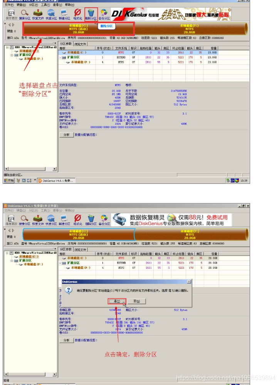The height and width of the screenshot is (385, 279).
Task: Click 快速分区 icon in upper screenshot toolbar
Action: point(51,12)
